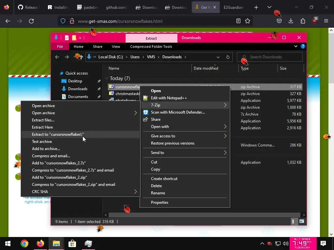Image resolution: width=334 pixels, height=250 pixels.
Task: Open uBlock Origin extension icon
Action: (x=315, y=21)
